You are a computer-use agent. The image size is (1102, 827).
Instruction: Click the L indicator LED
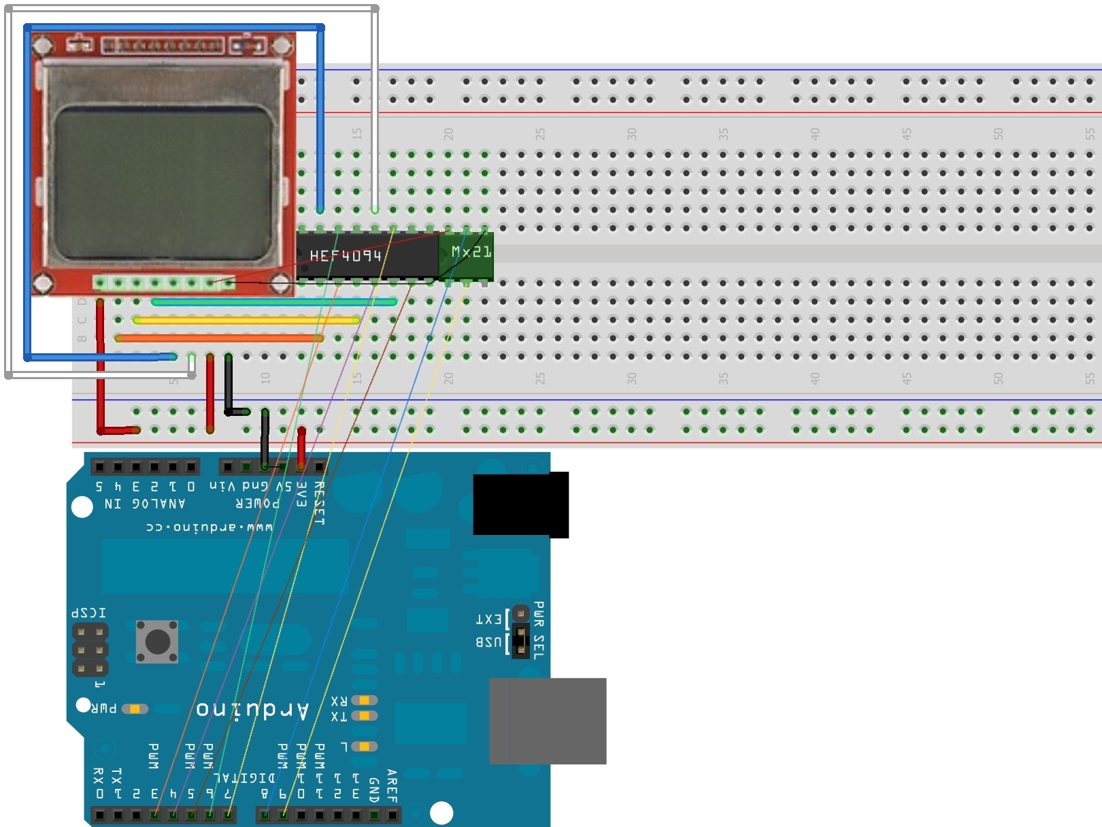(365, 747)
